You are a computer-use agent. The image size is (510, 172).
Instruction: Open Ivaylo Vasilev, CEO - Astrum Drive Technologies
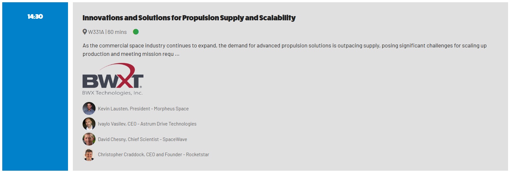(147, 124)
